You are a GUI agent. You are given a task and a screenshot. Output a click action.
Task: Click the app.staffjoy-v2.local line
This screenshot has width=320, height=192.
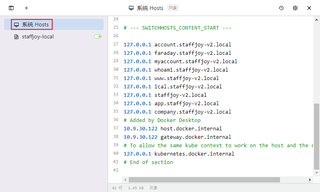[x=171, y=103]
